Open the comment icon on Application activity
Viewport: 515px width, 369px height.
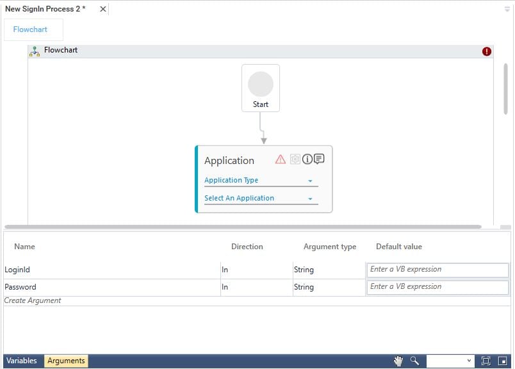319,160
